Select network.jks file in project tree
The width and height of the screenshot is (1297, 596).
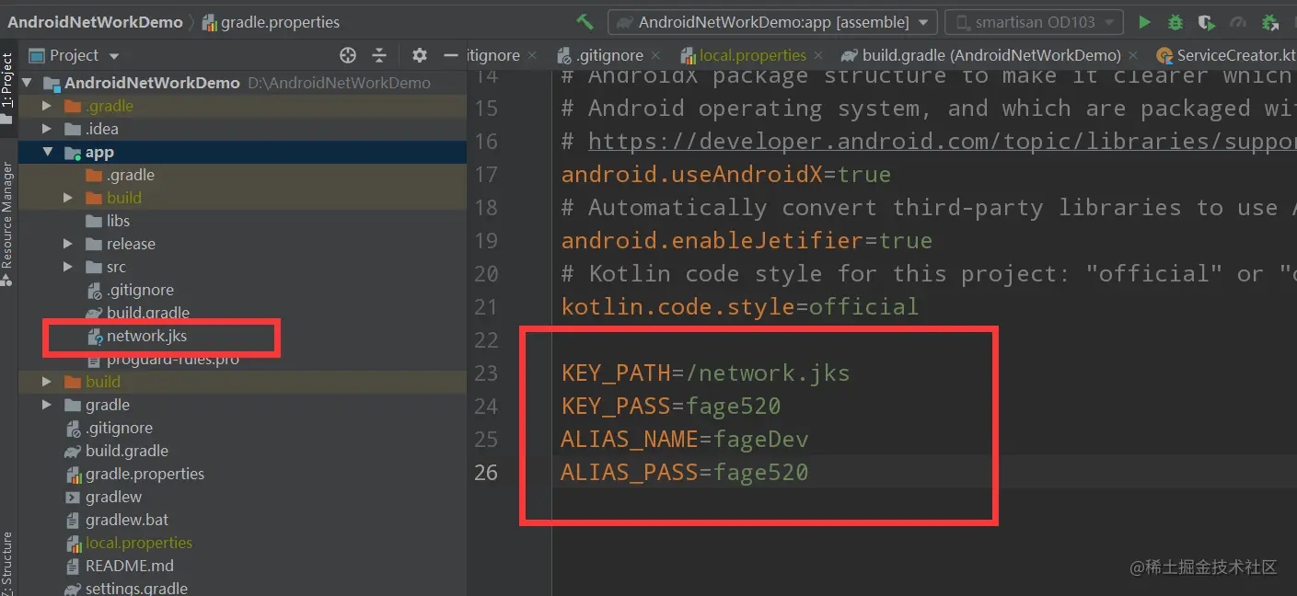tap(146, 336)
